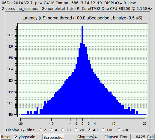Toggle the ylogscale checkbox
The height and width of the screenshot is (140, 155).
pos(16,137)
